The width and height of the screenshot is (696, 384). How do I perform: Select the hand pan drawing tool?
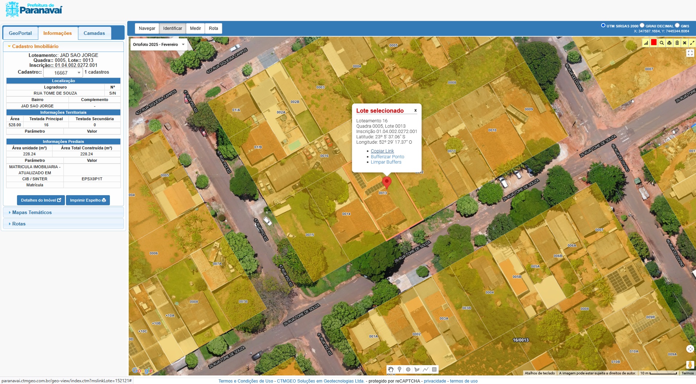[x=391, y=370]
